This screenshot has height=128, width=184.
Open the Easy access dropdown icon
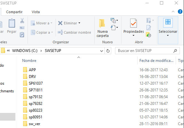coord(114,28)
